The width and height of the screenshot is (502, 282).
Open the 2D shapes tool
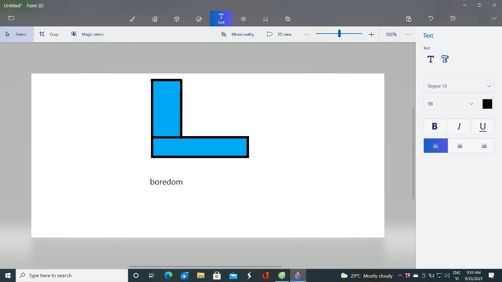coord(154,19)
